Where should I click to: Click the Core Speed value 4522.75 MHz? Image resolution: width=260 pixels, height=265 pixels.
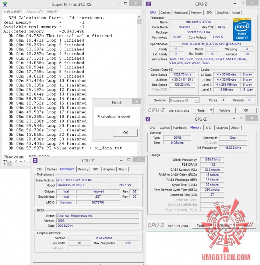click(182, 74)
